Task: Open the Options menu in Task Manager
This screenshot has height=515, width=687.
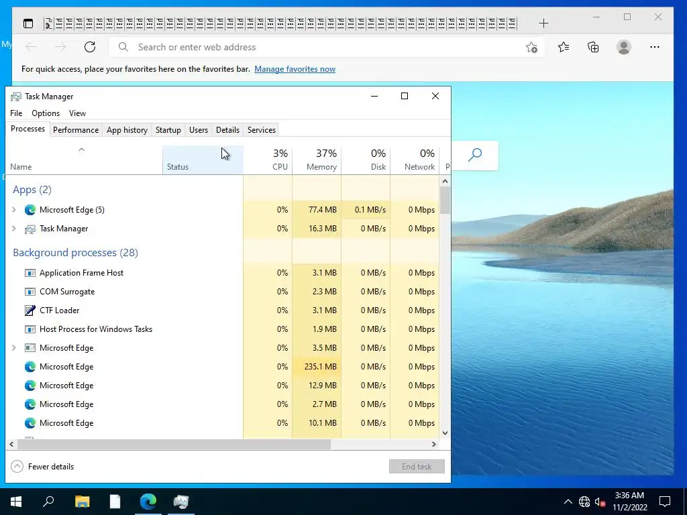Action: pyautogui.click(x=46, y=113)
